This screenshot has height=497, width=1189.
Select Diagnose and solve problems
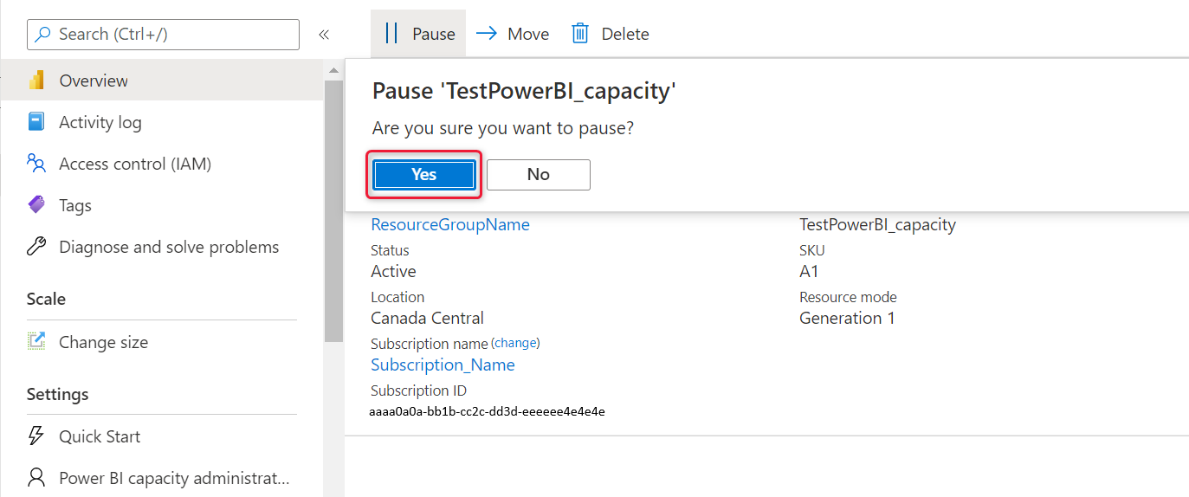[x=169, y=247]
